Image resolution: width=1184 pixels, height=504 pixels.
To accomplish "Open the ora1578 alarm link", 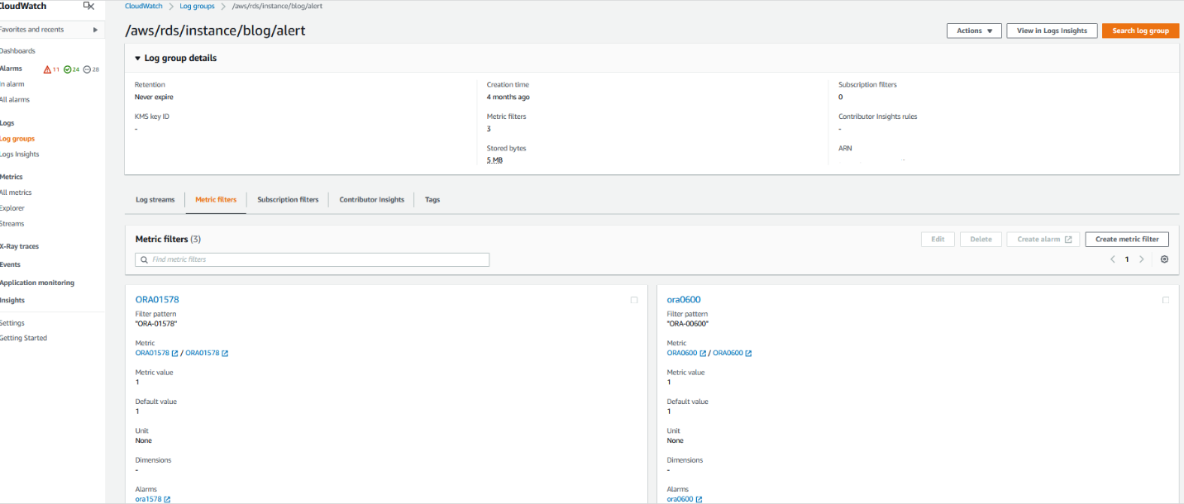I will point(153,499).
